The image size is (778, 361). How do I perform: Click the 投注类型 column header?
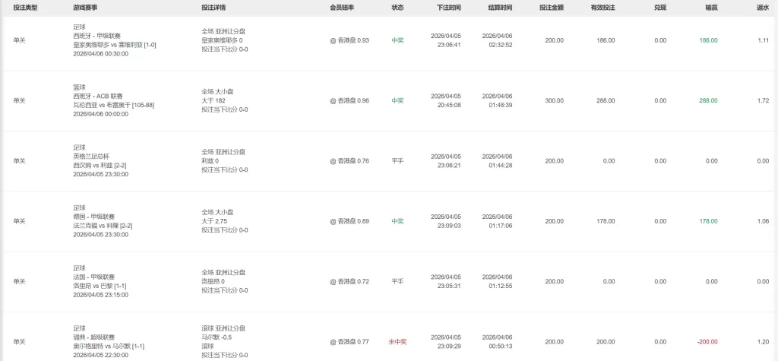pyautogui.click(x=25, y=7)
